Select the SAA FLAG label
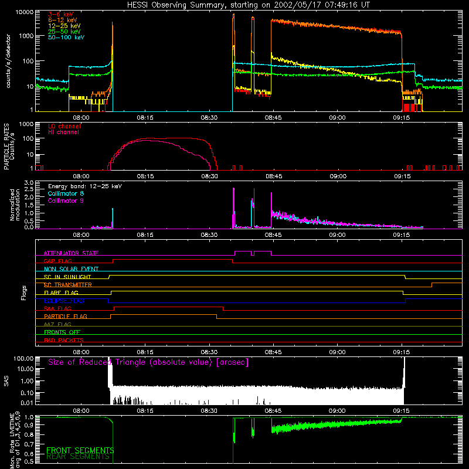Viewport: 469px width, 469px height. 57,308
